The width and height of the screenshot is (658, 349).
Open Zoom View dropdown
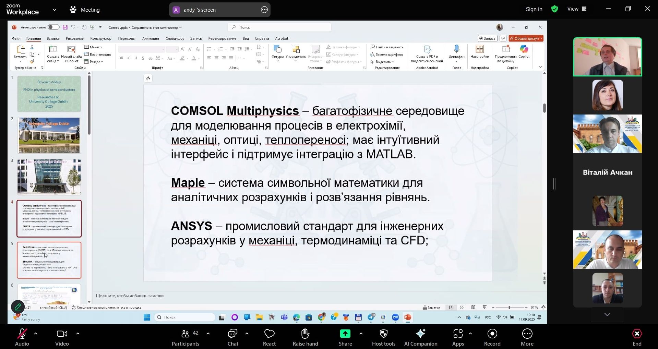(577, 9)
